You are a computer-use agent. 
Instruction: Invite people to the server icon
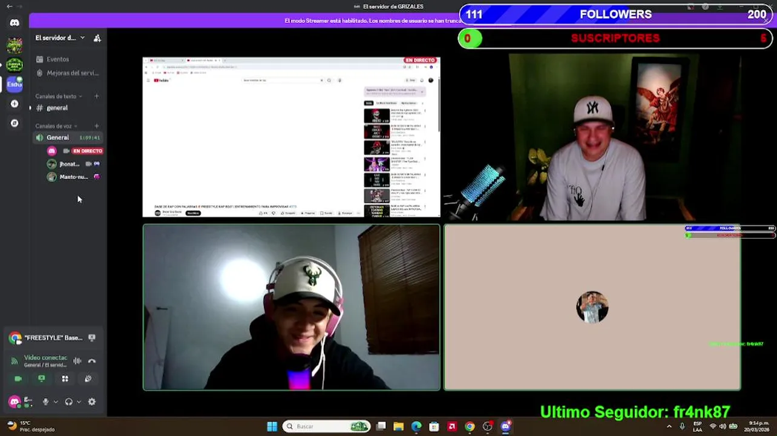(97, 38)
